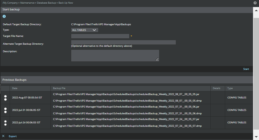The height and width of the screenshot is (140, 259).
Task: Click the Type dropdown chevron arrow
Action: (x=94, y=30)
